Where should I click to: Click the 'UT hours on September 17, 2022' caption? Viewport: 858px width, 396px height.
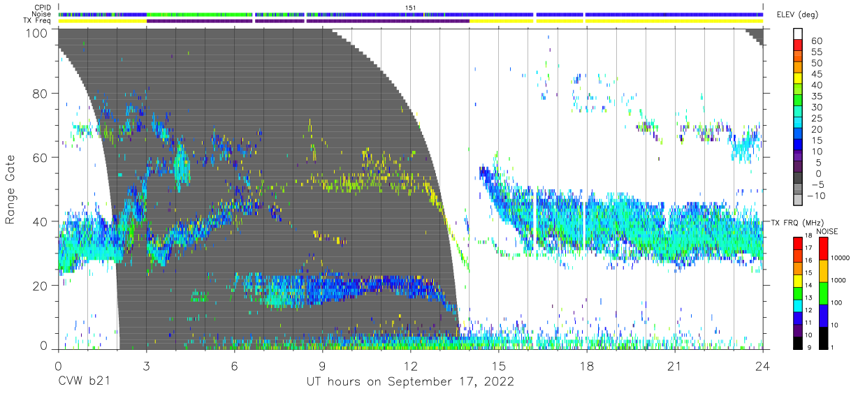tap(410, 382)
